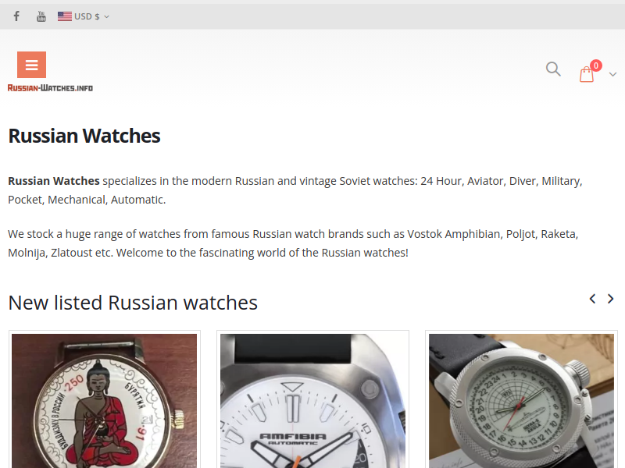Open the orange hamburger menu

tap(31, 65)
